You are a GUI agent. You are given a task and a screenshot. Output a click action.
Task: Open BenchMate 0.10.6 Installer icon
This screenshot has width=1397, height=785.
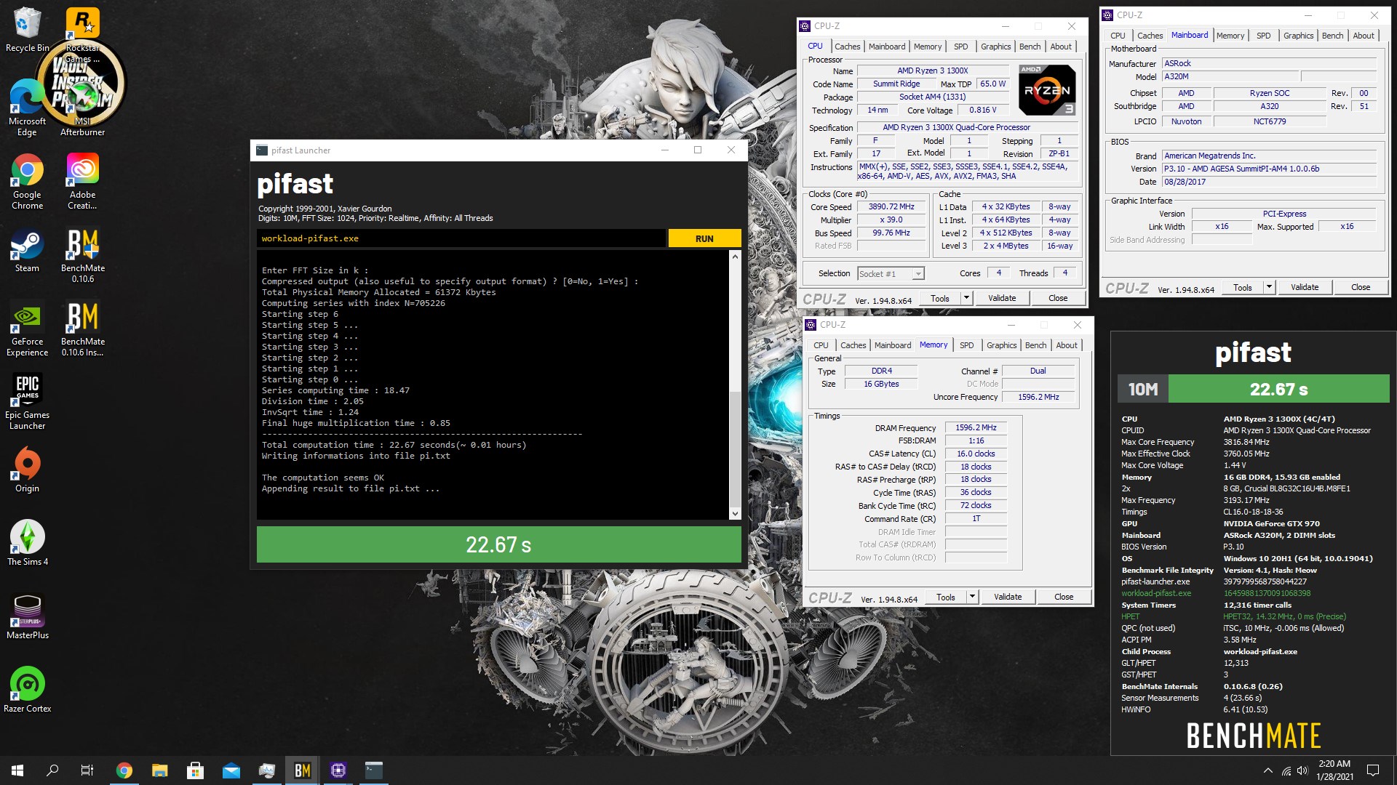pyautogui.click(x=83, y=329)
